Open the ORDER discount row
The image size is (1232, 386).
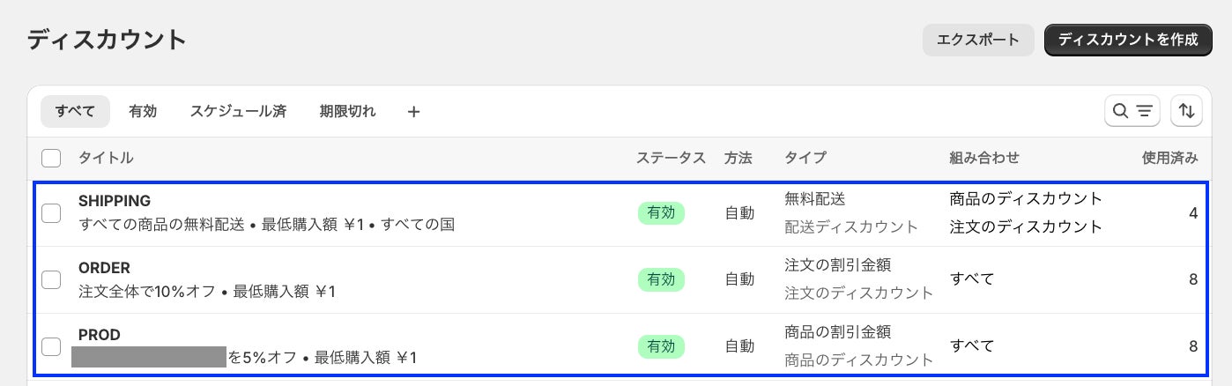[104, 268]
